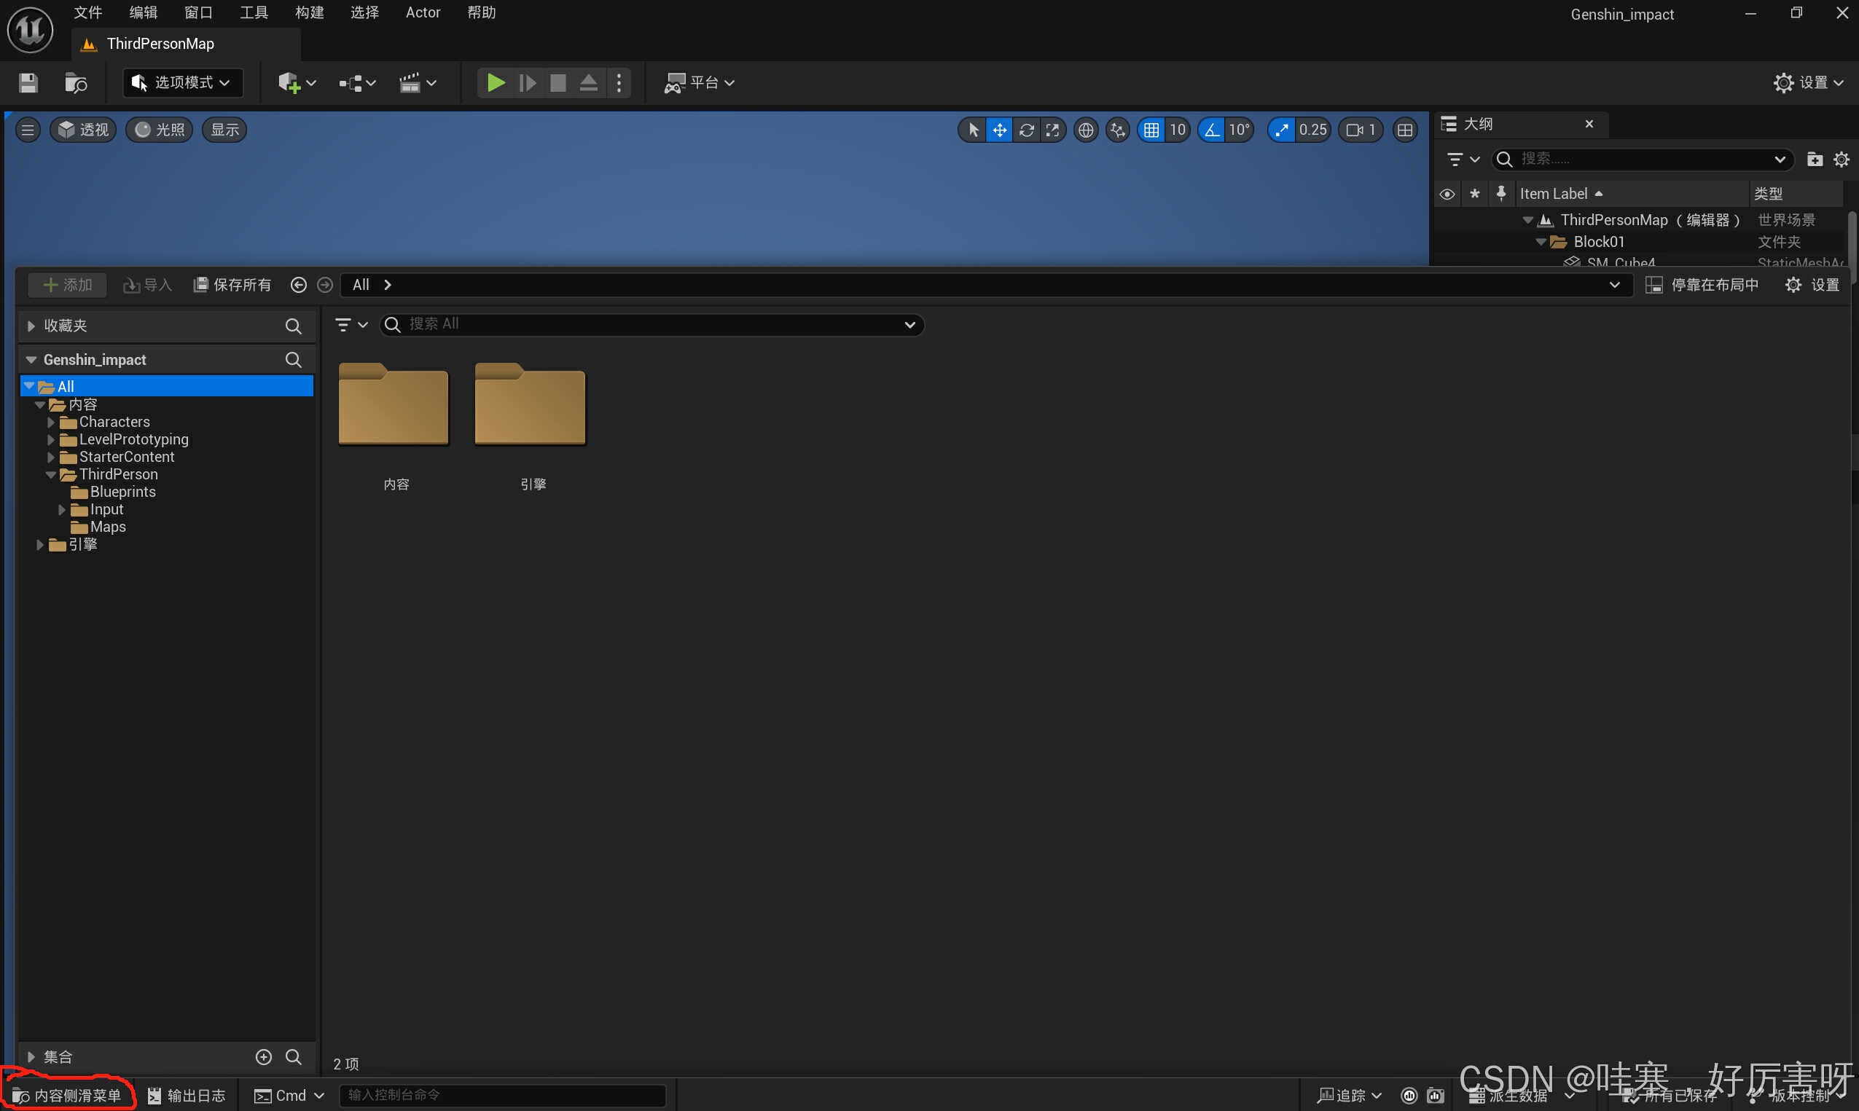1859x1111 pixels.
Task: Expand the Characters folder in tree
Action: click(51, 423)
